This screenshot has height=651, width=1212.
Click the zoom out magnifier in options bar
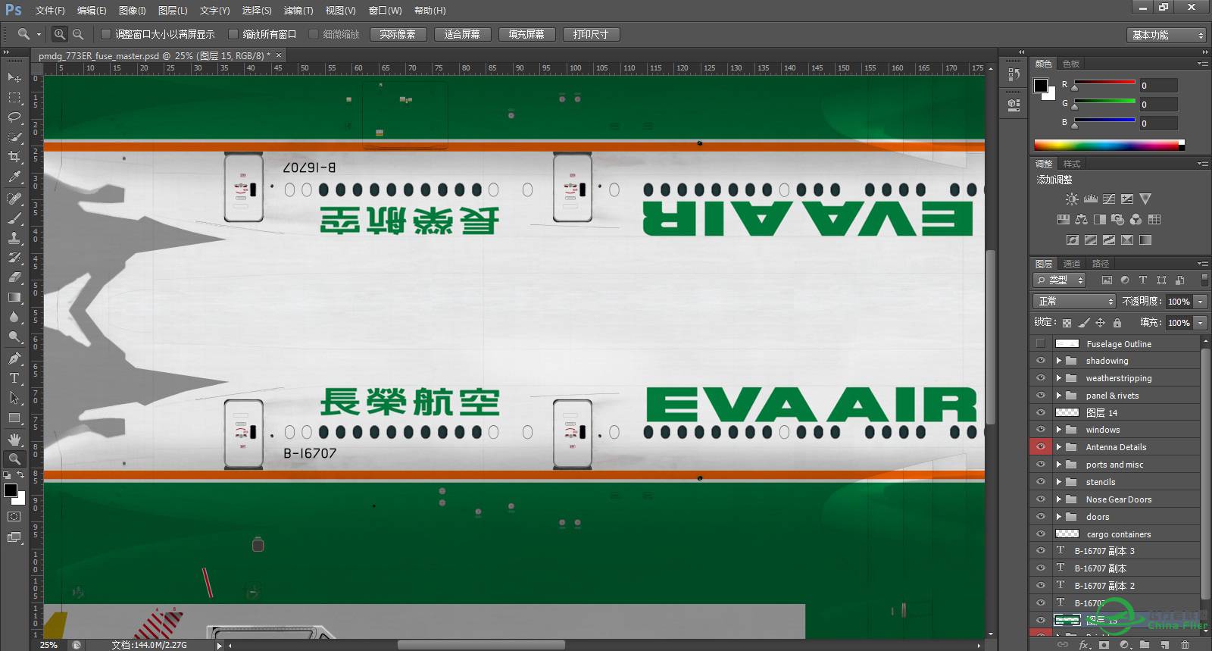point(78,34)
